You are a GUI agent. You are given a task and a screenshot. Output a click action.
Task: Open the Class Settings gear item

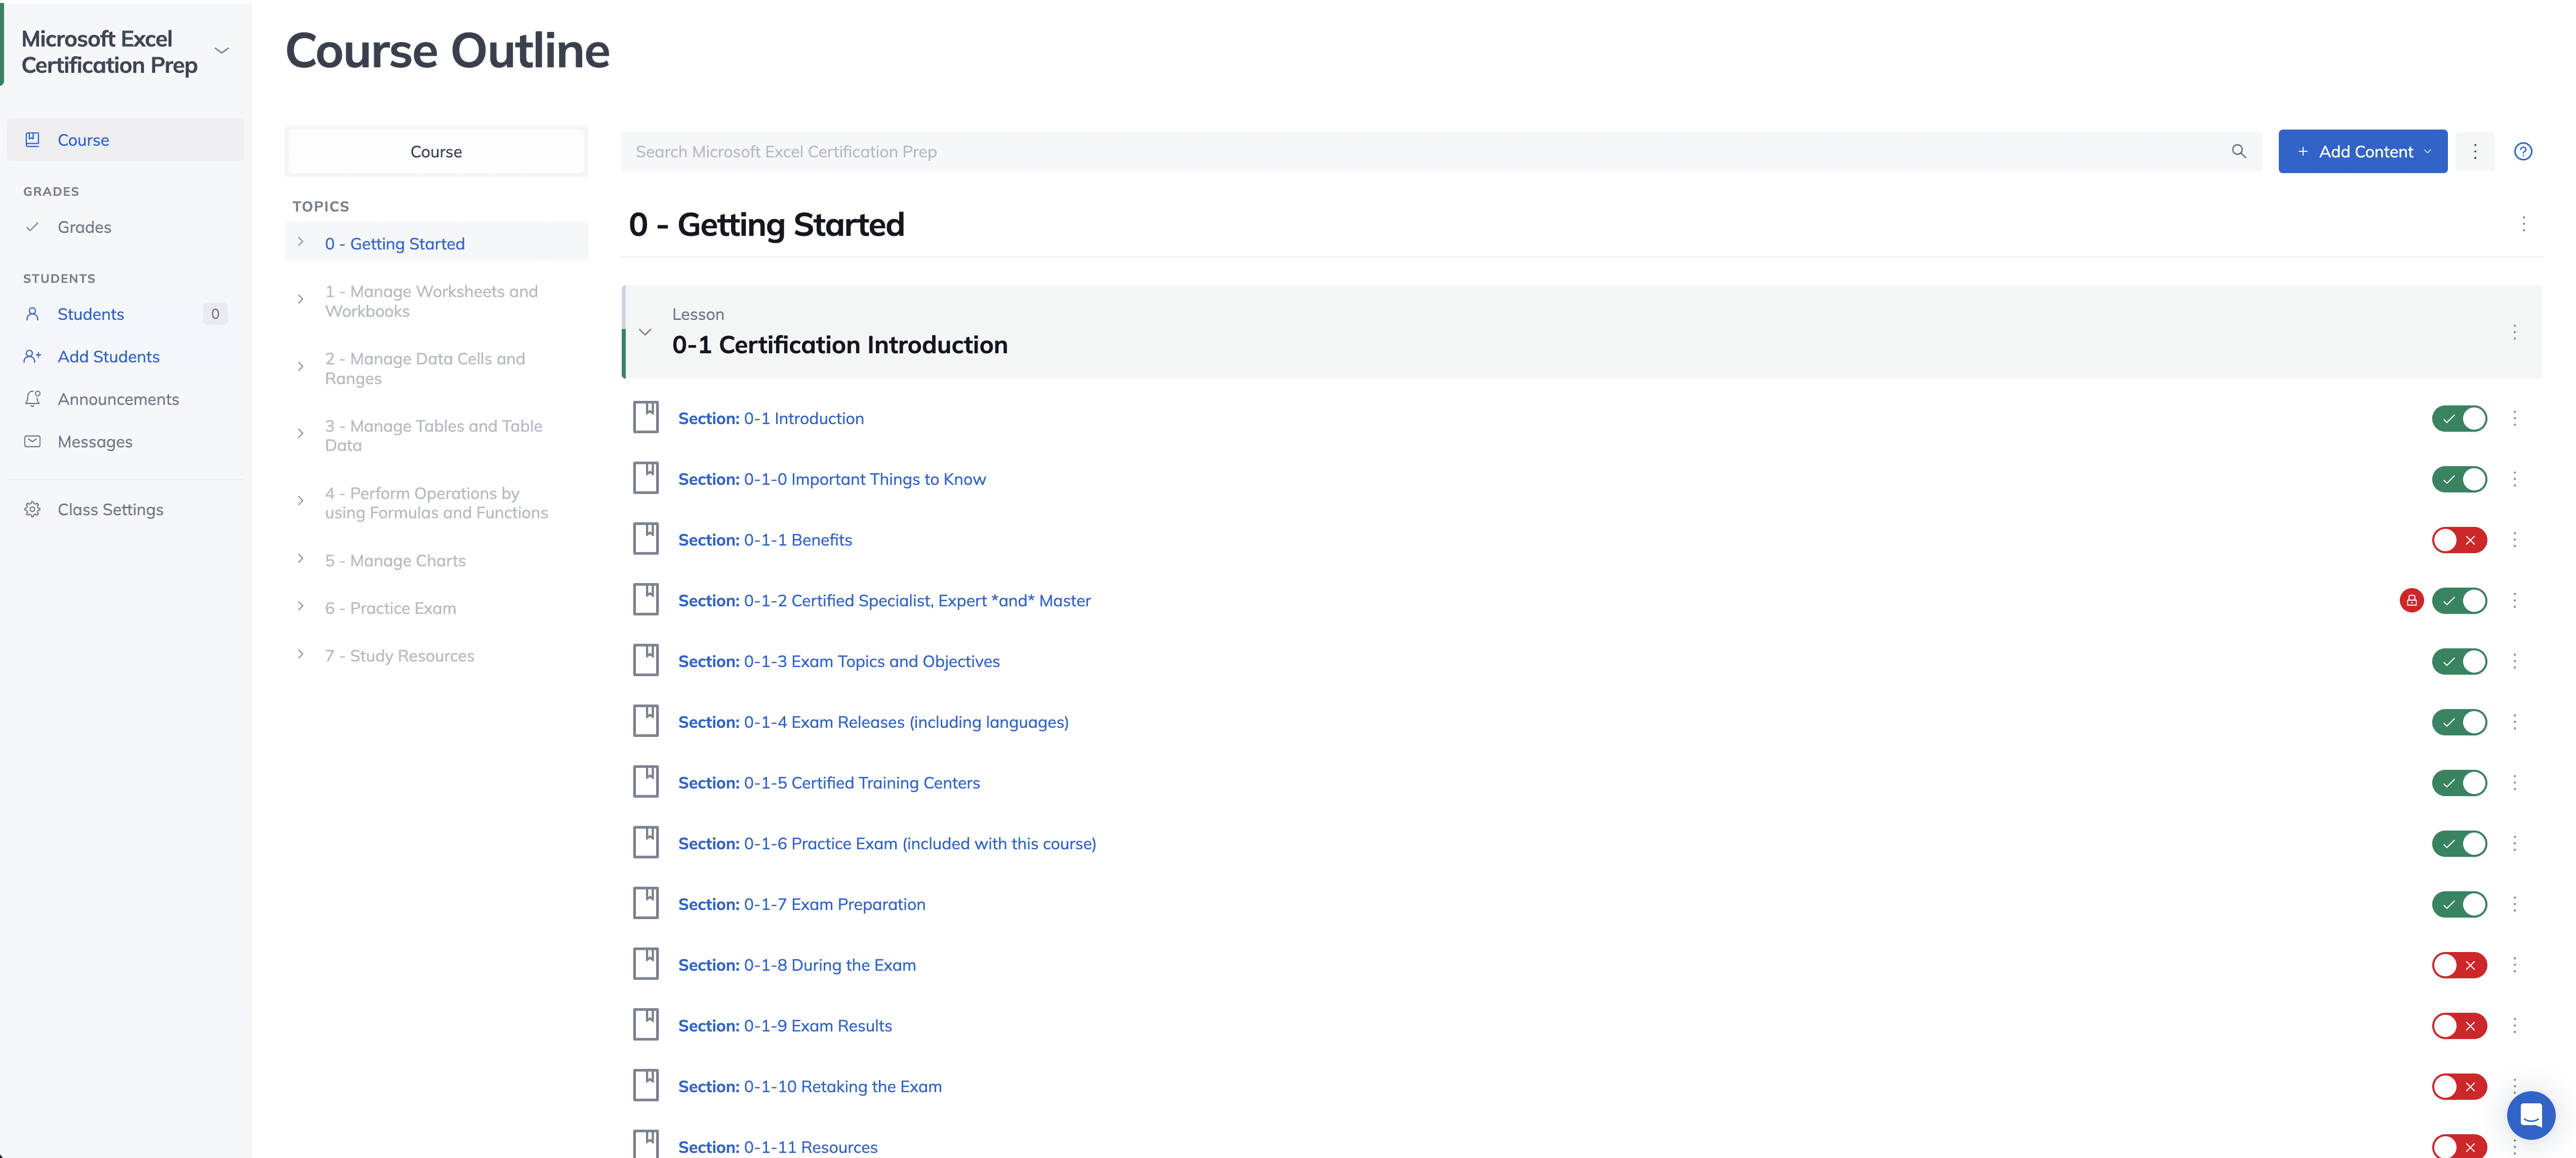tap(110, 509)
